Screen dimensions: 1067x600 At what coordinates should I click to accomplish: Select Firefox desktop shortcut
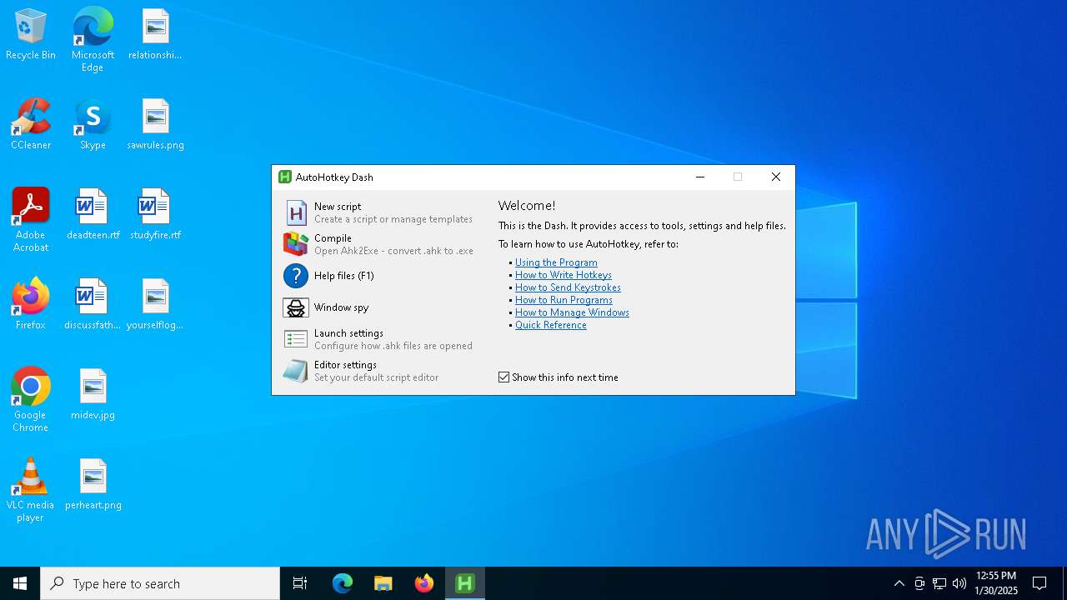coord(31,304)
